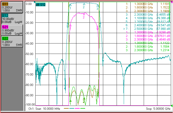173x113 pixels.
Task: Click the SWR format label in S22 box
Action: point(19,45)
